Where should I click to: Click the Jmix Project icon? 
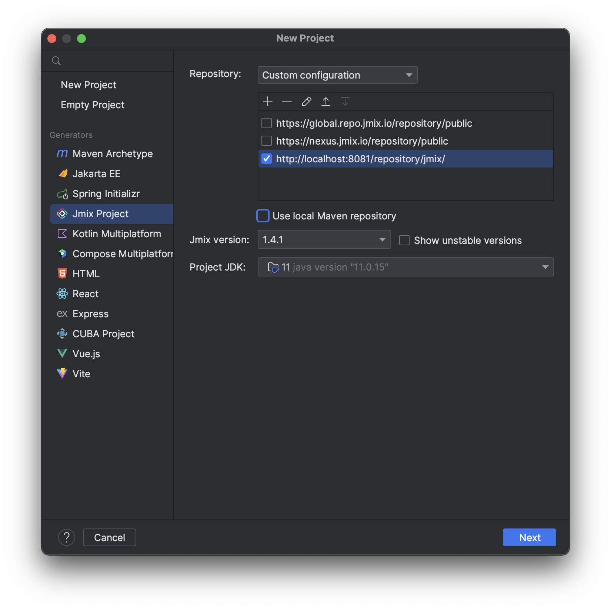(x=62, y=213)
